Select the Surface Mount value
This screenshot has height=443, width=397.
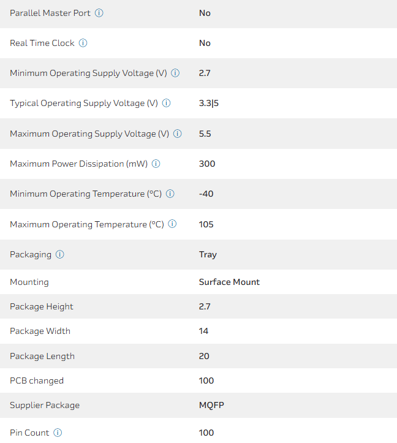[229, 282]
